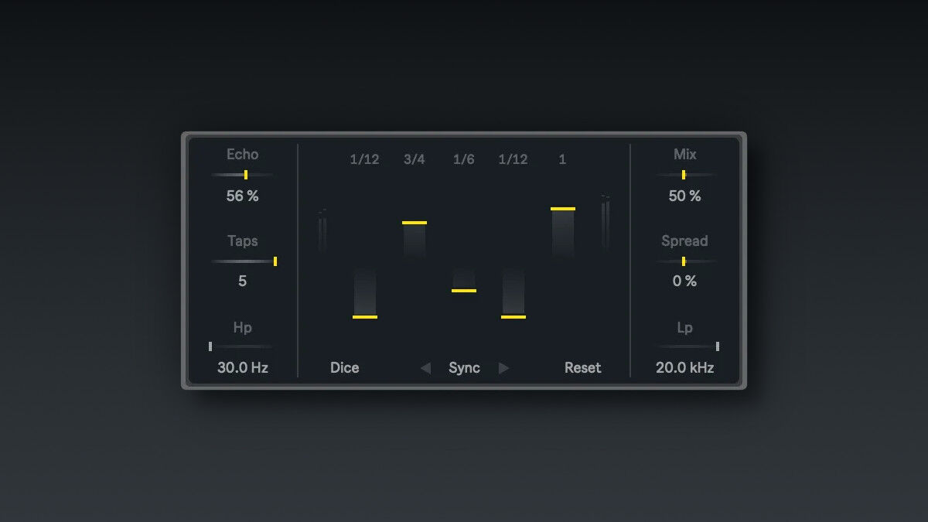Image resolution: width=928 pixels, height=522 pixels.
Task: Select the 30.0 Hz Hp value
Action: point(242,368)
